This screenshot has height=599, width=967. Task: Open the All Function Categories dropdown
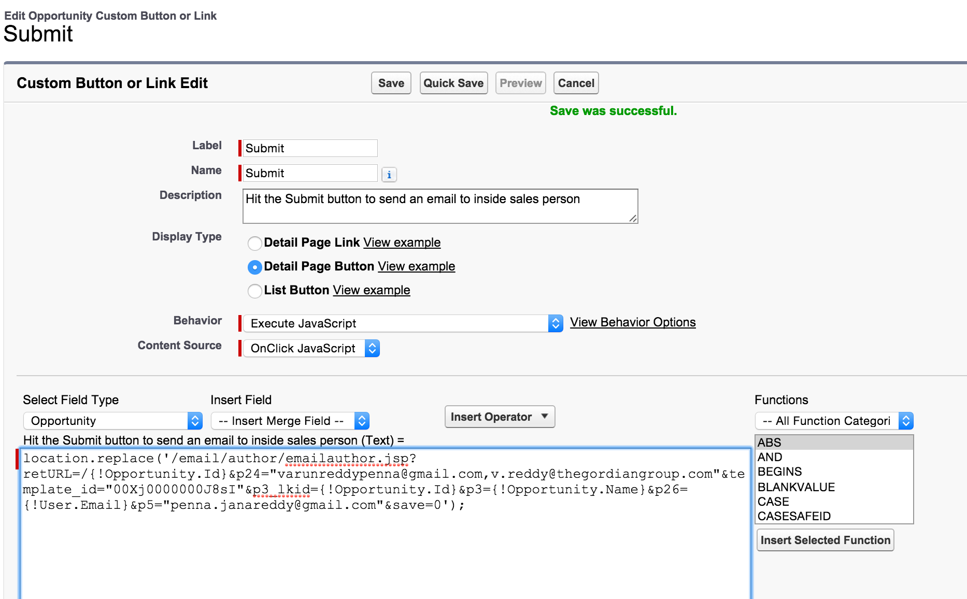(x=833, y=421)
